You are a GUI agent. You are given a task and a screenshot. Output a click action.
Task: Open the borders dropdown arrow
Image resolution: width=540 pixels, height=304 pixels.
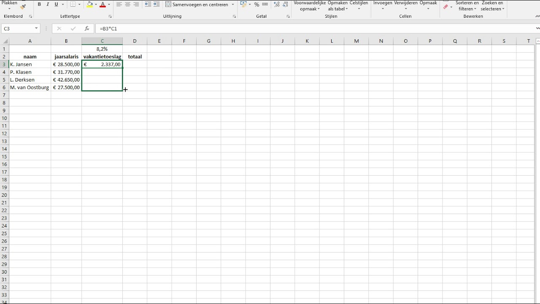pyautogui.click(x=79, y=4)
